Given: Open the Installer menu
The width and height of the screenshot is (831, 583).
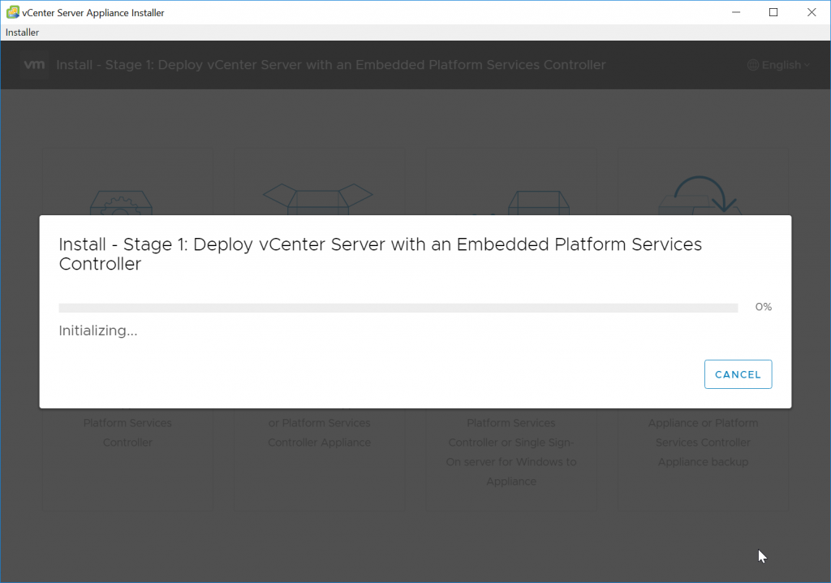Looking at the screenshot, I should (22, 32).
